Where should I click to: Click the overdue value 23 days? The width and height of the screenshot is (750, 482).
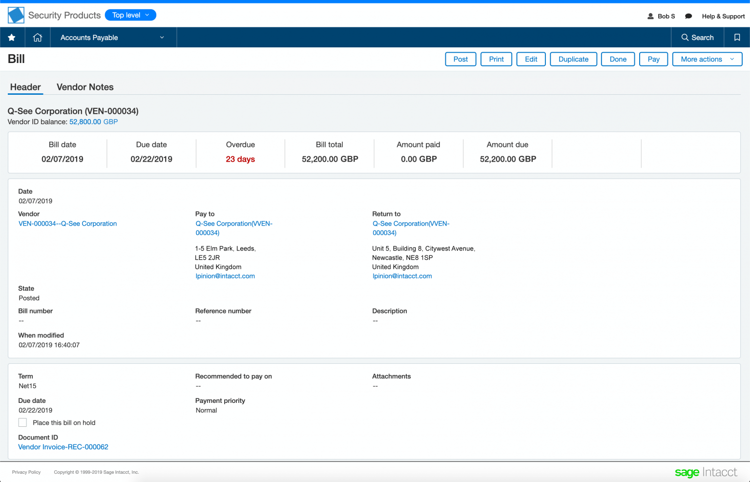[x=240, y=159]
